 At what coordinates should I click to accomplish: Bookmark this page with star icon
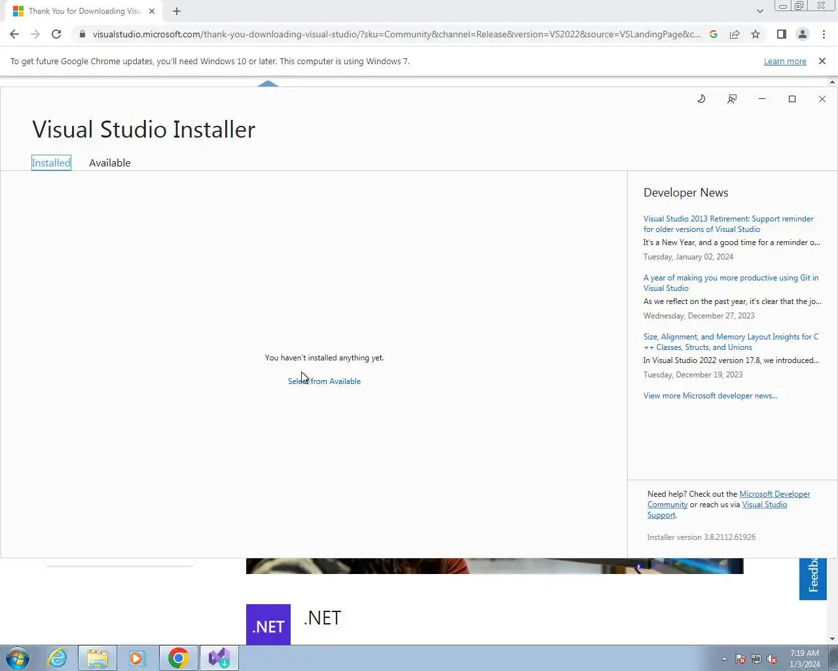[x=756, y=34]
